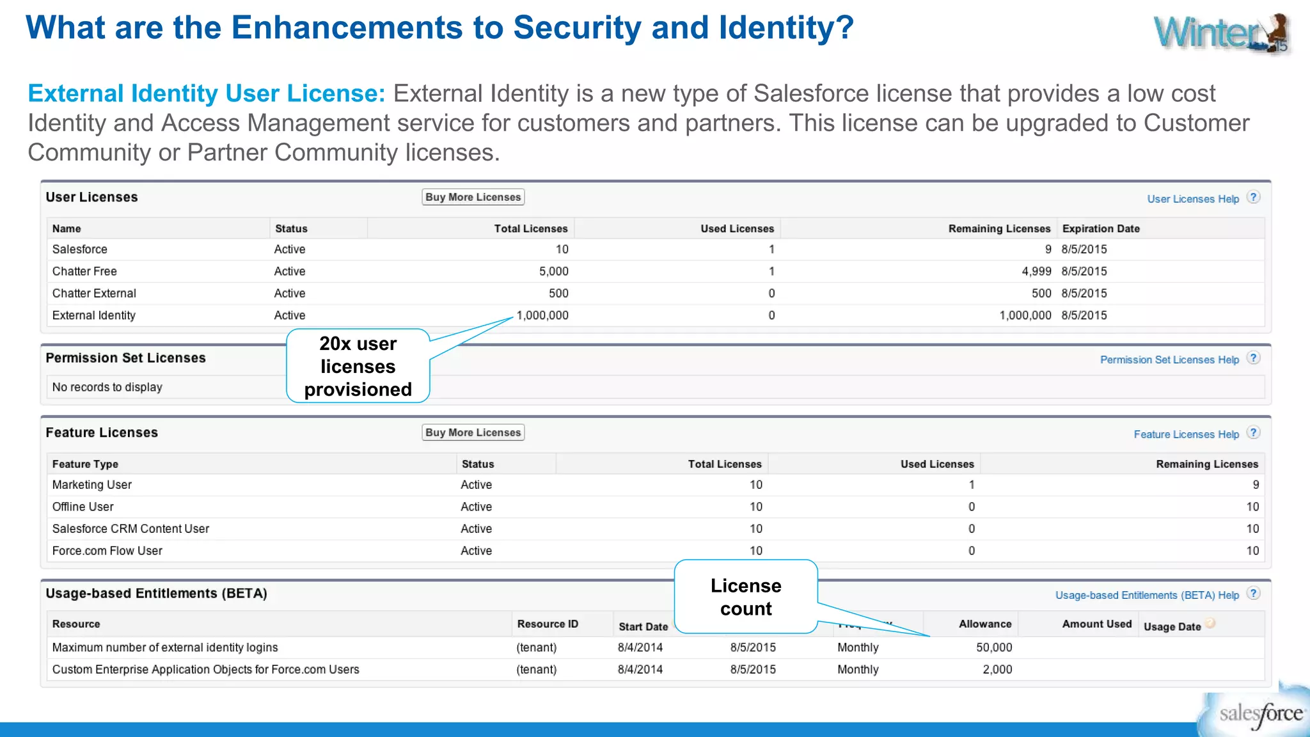Screen dimensions: 1310x737
Task: Select the Offline User feature row
Action: 656,507
